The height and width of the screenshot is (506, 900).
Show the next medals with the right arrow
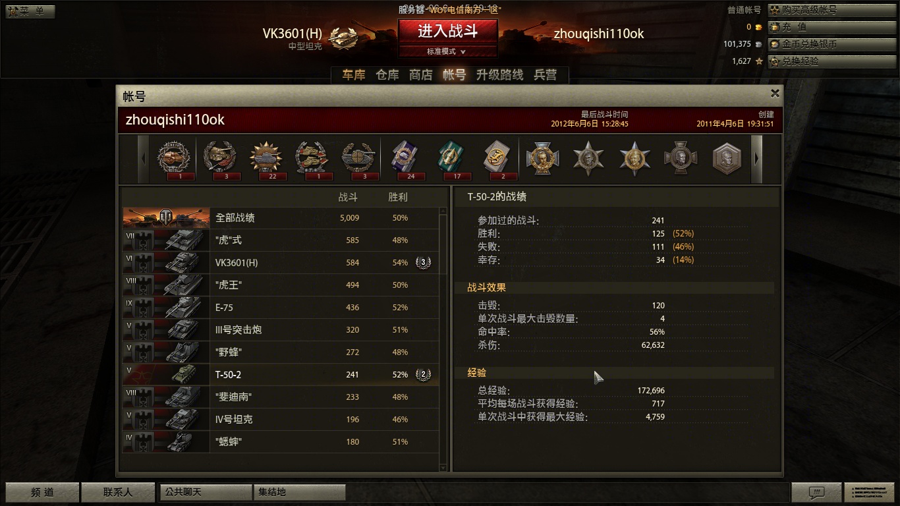756,159
